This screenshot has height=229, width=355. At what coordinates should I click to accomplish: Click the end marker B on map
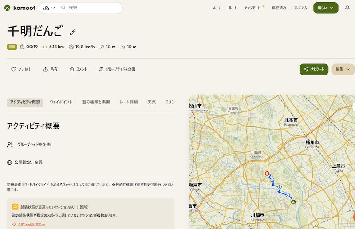[267, 174]
